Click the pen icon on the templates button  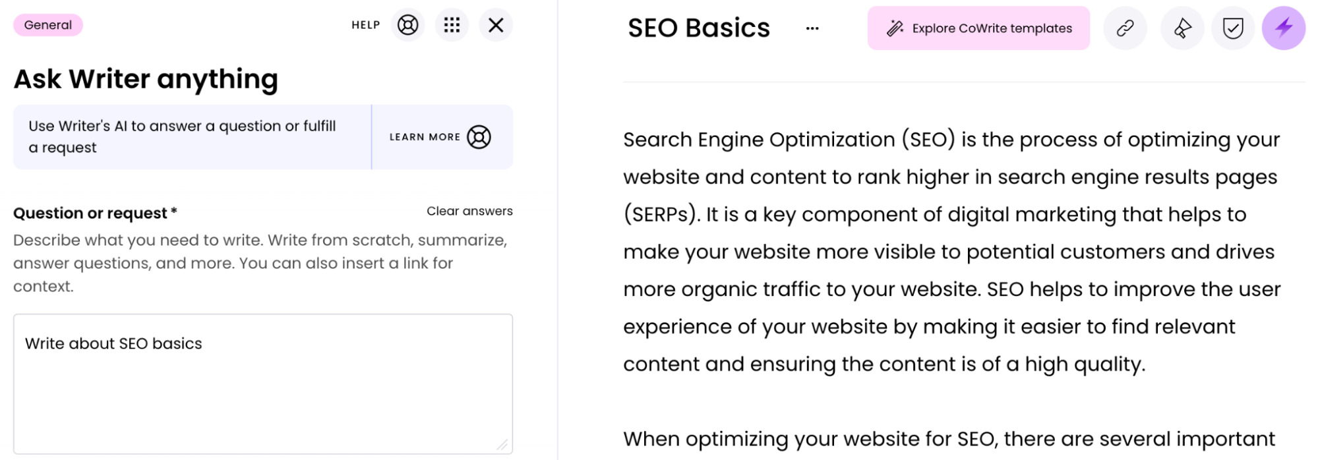(x=895, y=28)
